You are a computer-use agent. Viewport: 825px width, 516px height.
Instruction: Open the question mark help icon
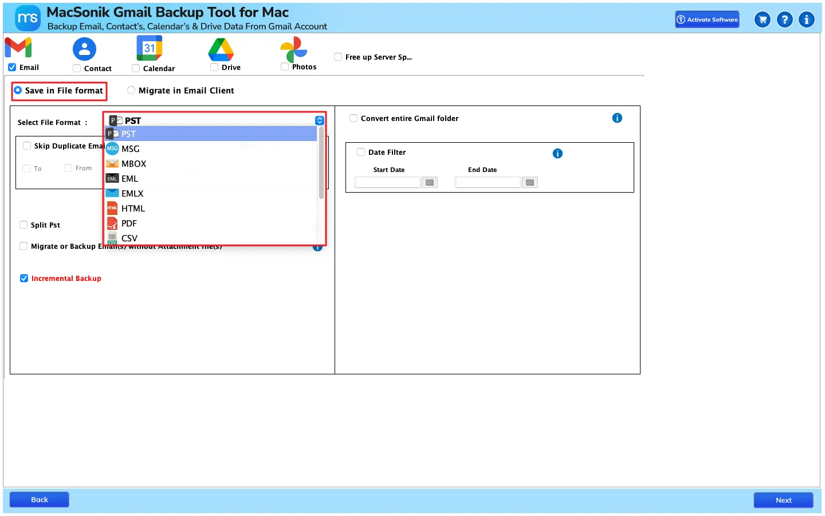pos(785,19)
